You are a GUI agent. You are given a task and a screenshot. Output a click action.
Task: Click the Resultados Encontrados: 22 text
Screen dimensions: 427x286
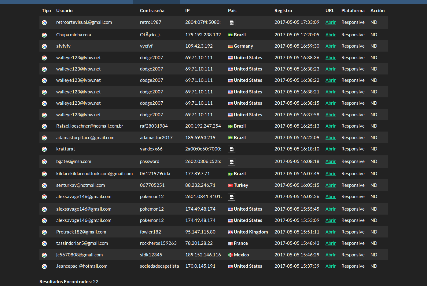click(x=69, y=282)
